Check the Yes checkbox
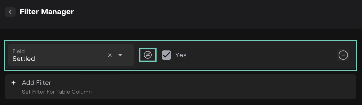362x105 pixels. [x=166, y=55]
